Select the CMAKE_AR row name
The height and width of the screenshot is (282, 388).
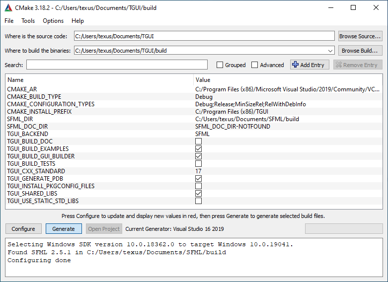(22, 89)
